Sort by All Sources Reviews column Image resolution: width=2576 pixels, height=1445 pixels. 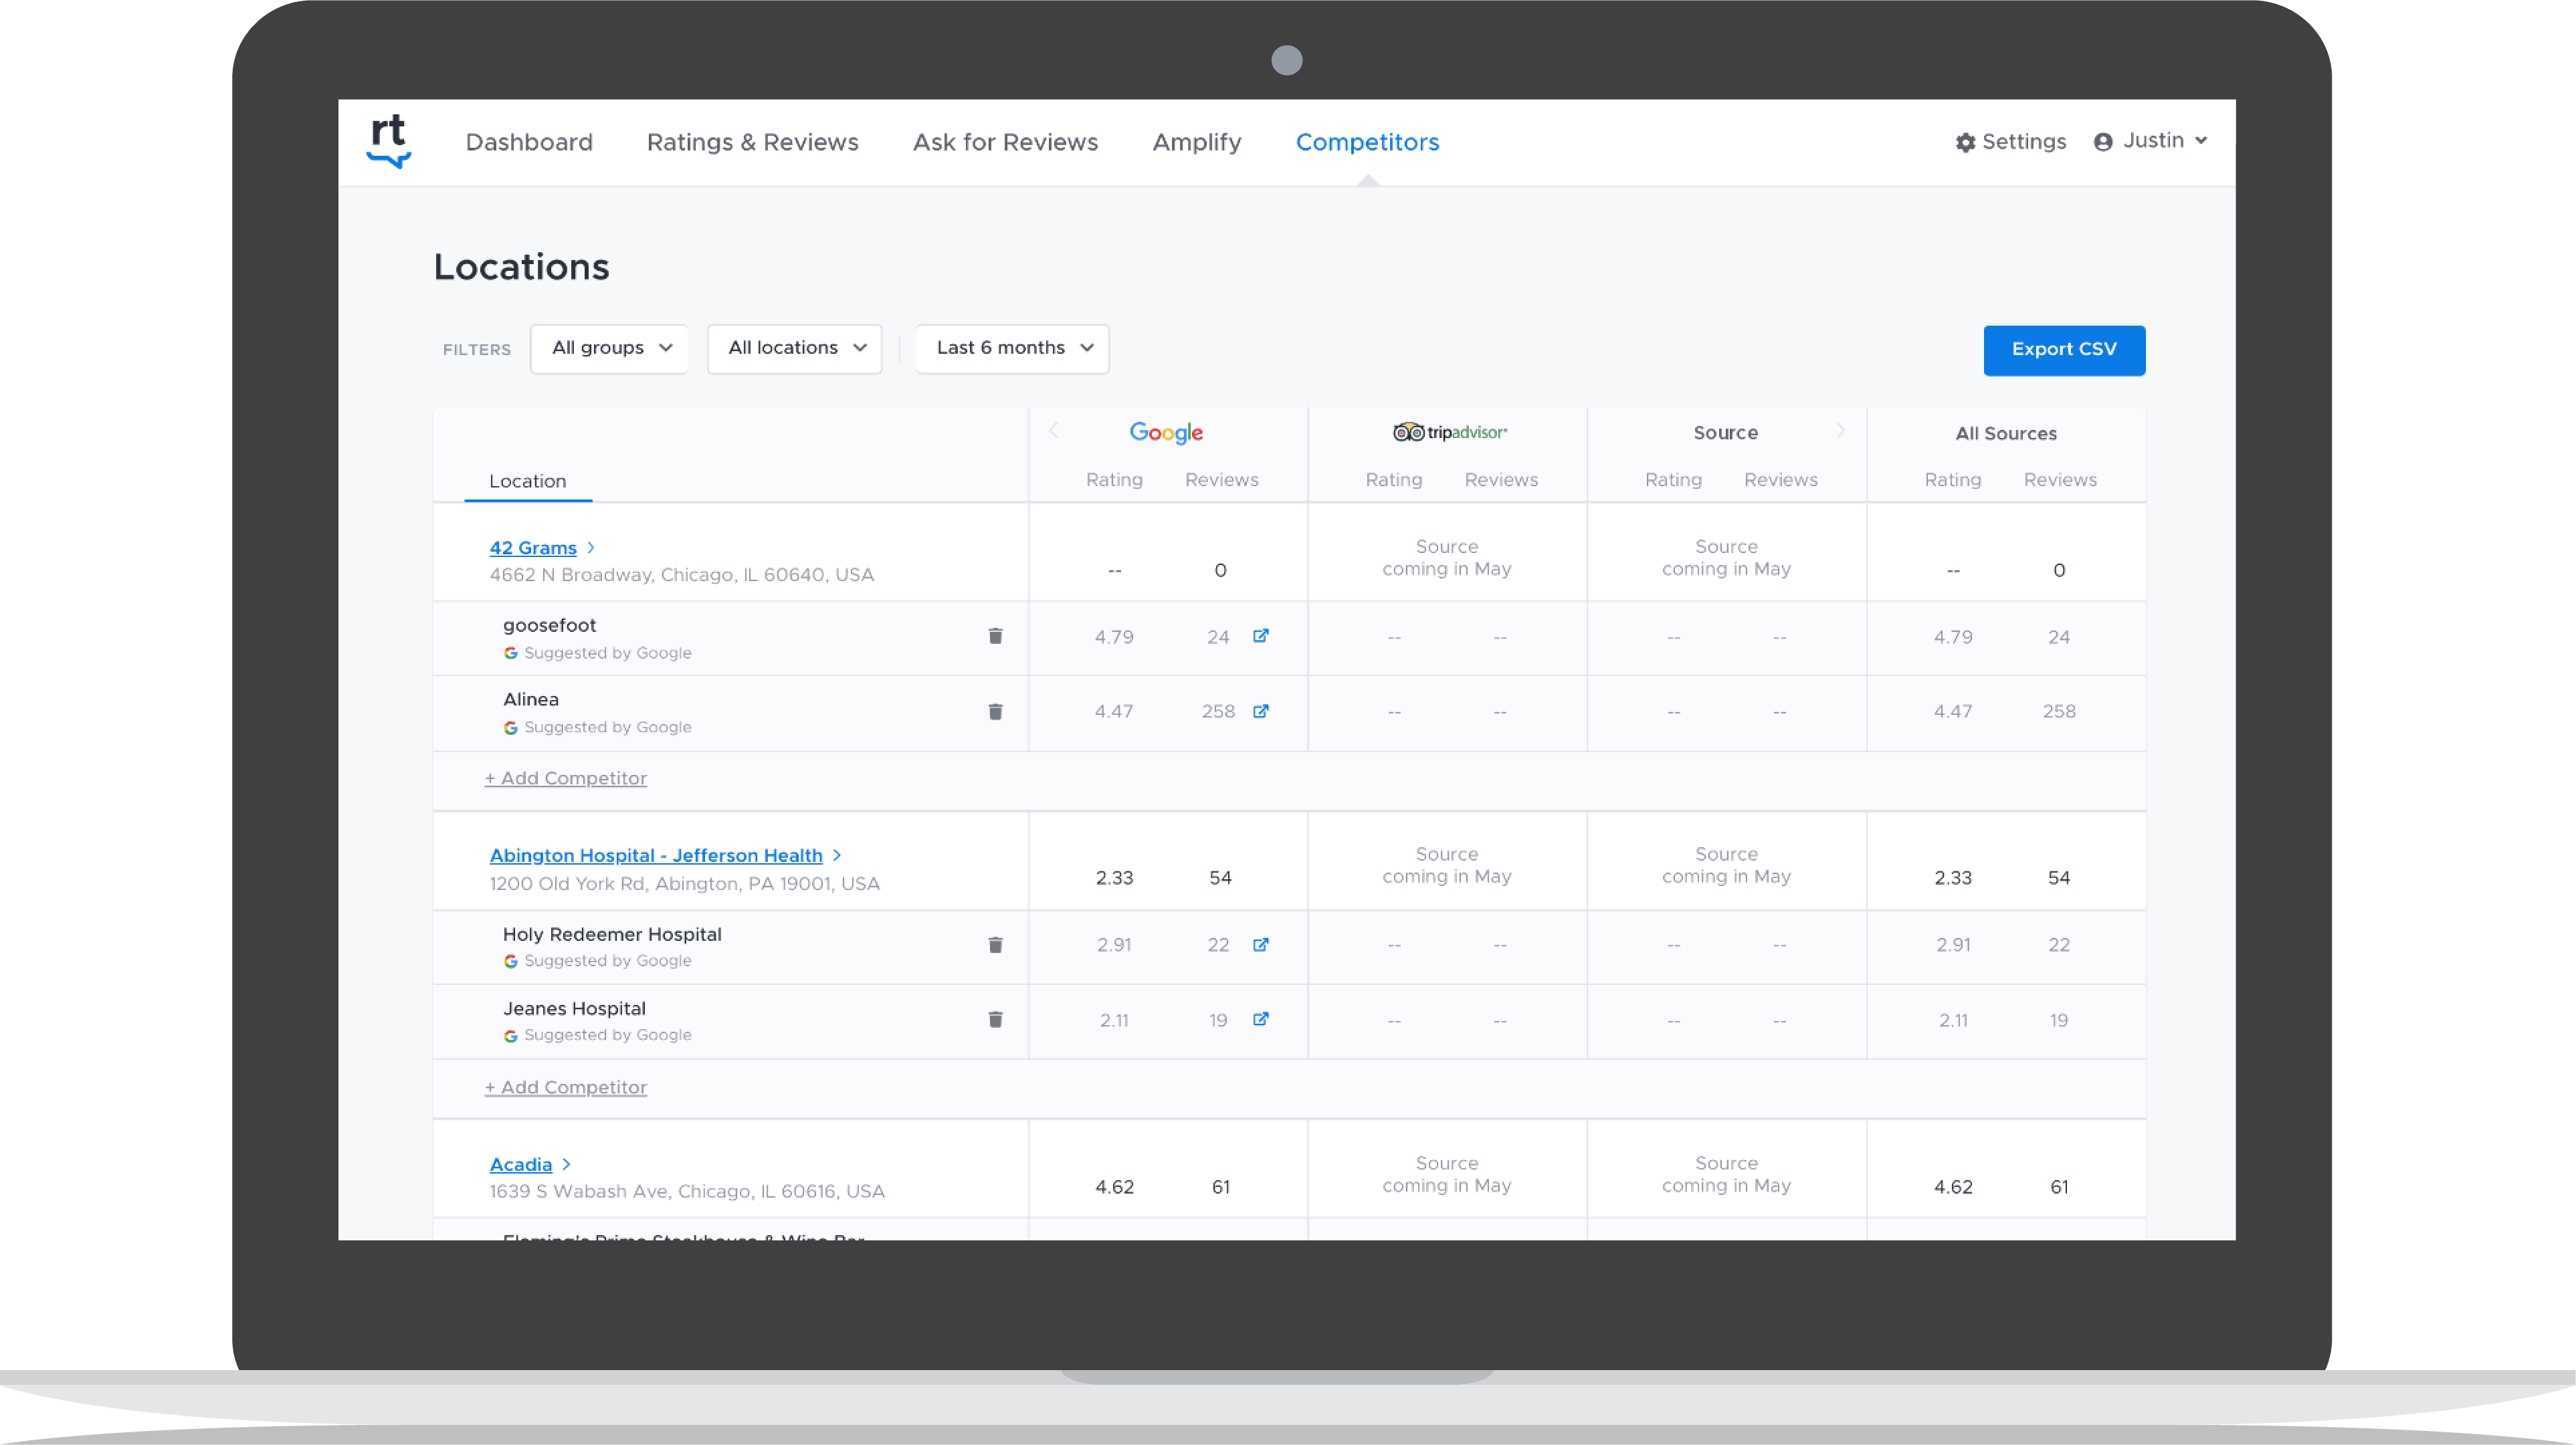pyautogui.click(x=2060, y=479)
